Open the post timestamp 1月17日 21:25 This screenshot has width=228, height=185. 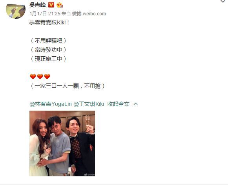(45, 14)
